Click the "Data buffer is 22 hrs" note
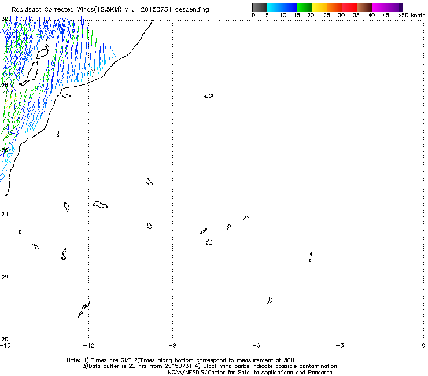The image size is (428, 376). (113, 366)
